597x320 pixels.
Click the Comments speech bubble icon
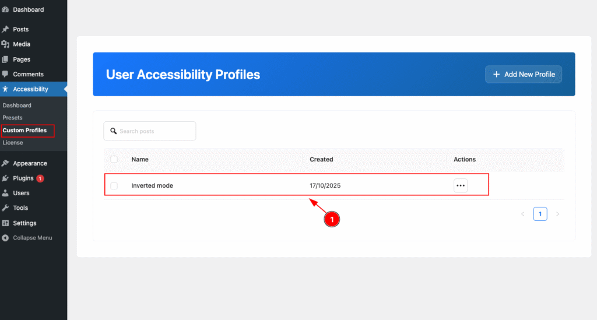click(x=5, y=75)
